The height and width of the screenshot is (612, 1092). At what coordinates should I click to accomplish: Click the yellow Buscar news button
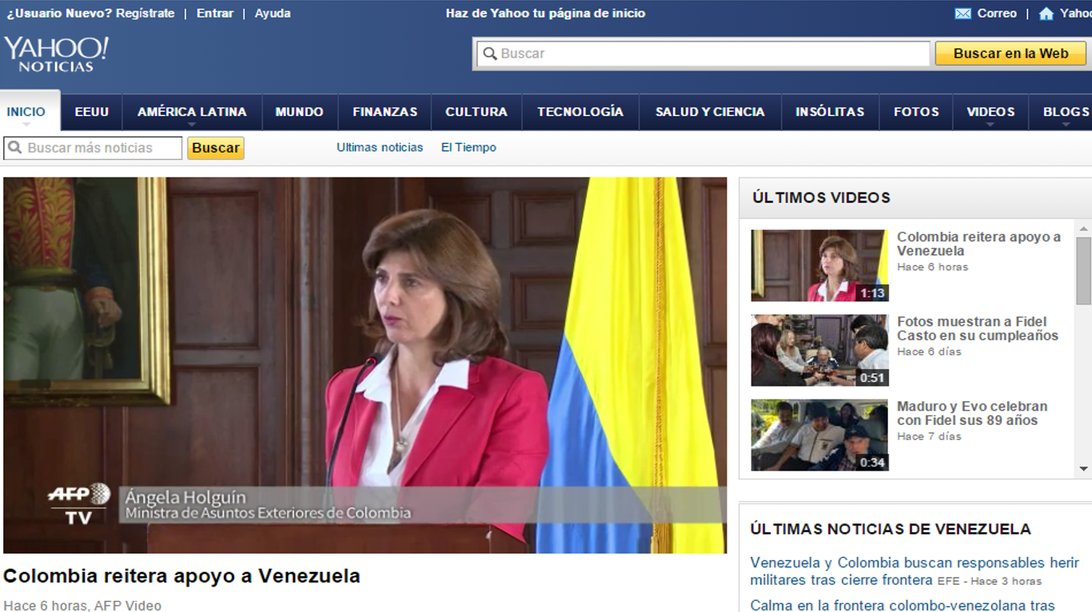216,148
